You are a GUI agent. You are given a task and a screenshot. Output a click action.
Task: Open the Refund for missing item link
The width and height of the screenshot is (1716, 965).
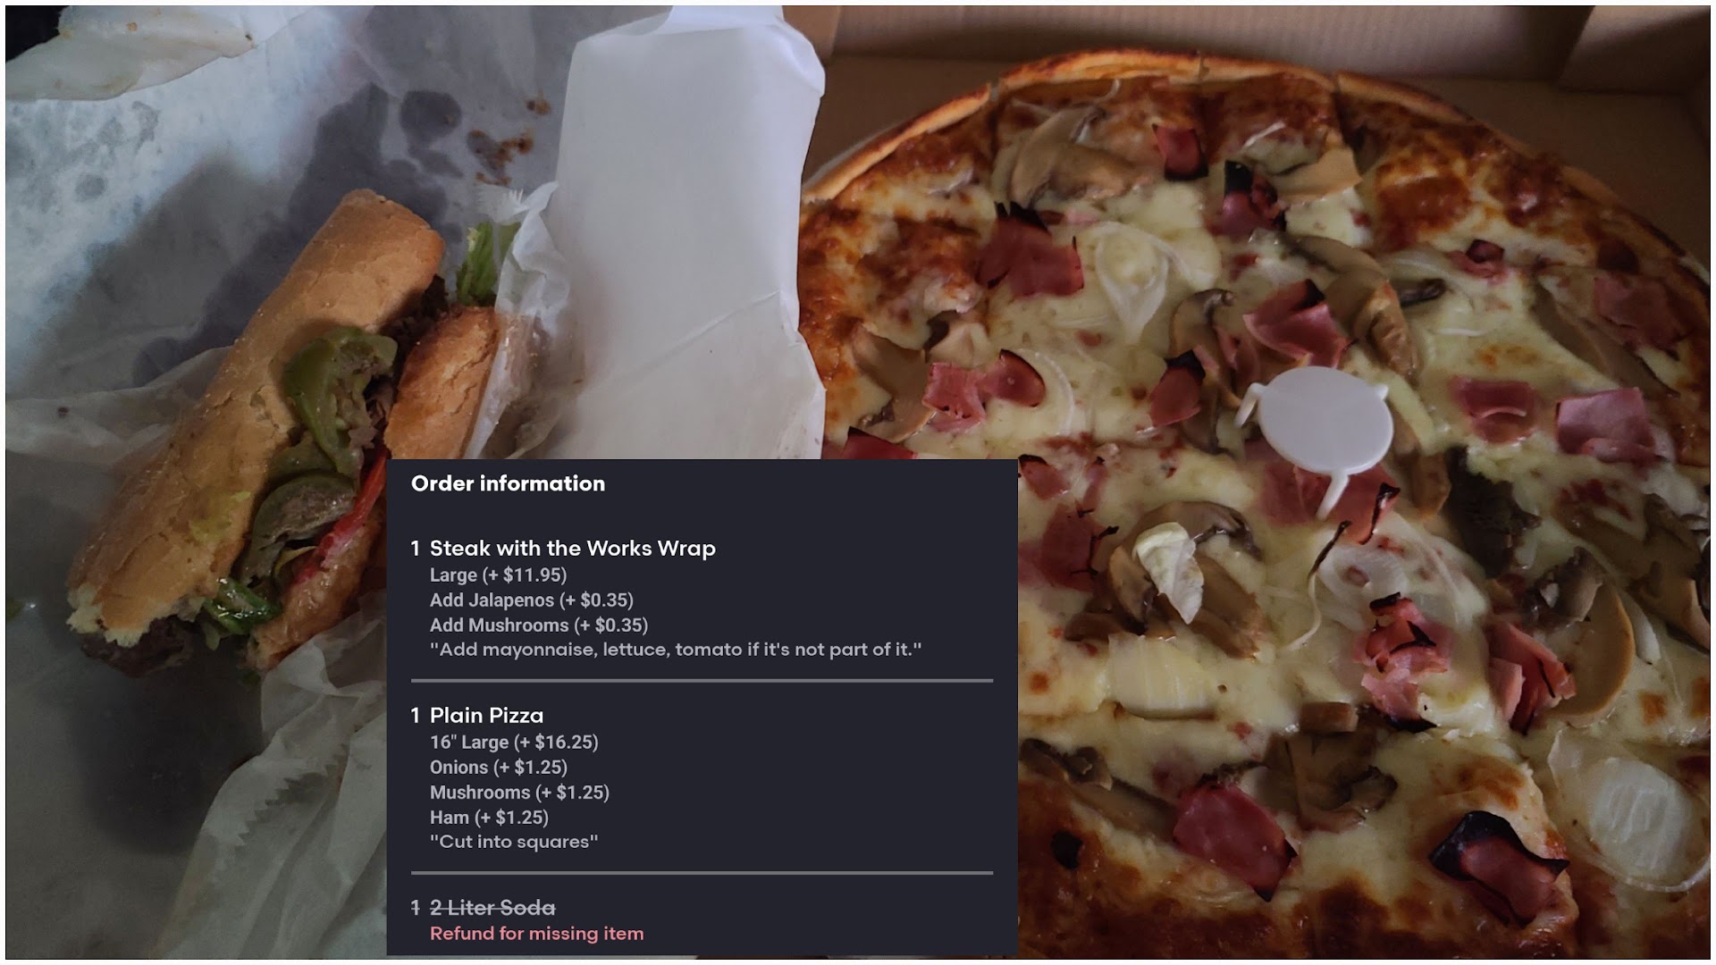coord(536,934)
